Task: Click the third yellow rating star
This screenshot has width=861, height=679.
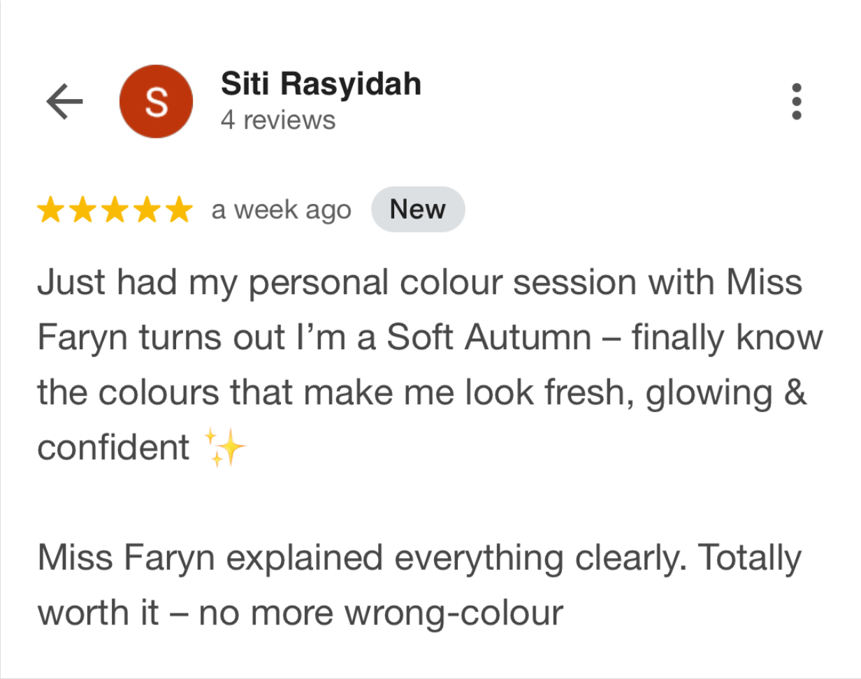Action: [115, 210]
